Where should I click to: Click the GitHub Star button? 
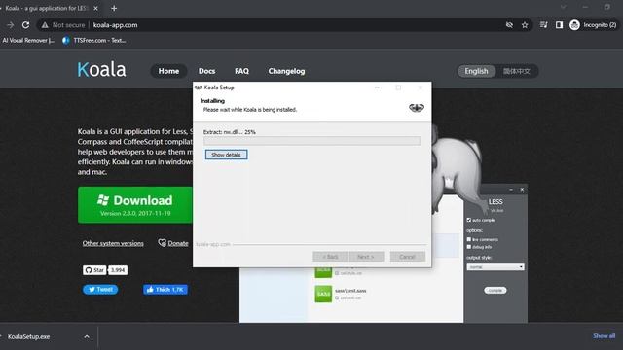pos(94,270)
